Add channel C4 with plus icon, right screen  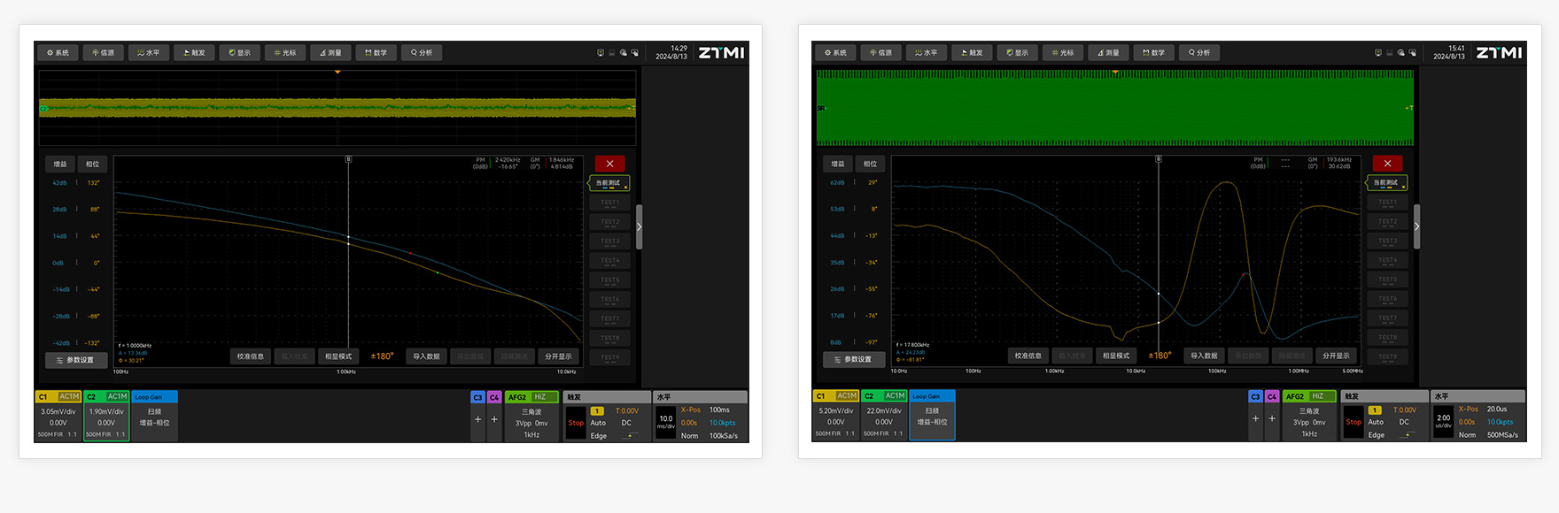click(1272, 418)
